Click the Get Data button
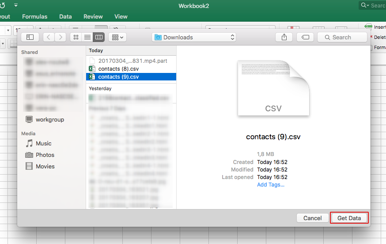The width and height of the screenshot is (386, 244). tap(349, 218)
